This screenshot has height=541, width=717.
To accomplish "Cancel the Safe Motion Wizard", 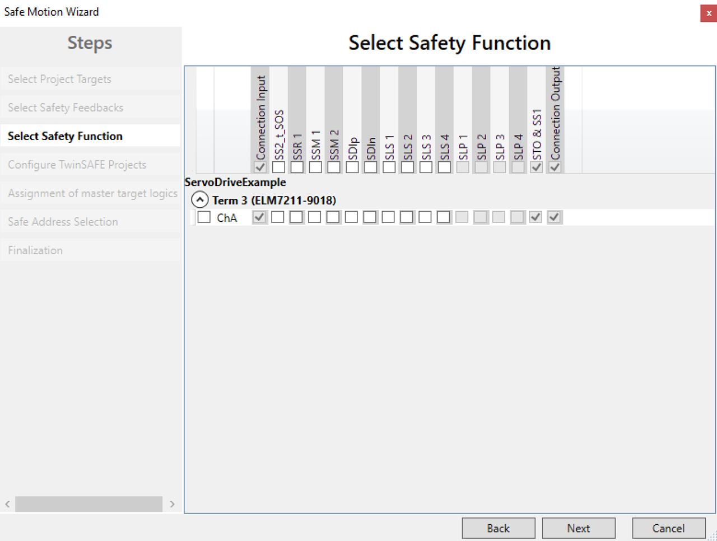I will point(668,528).
